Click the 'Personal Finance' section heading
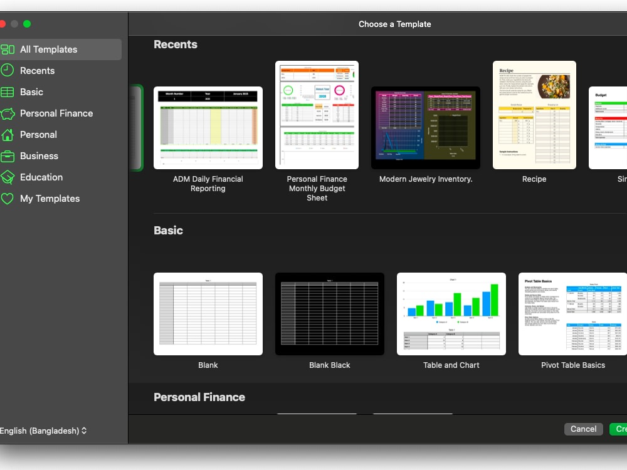Viewport: 627px width, 470px height. (x=199, y=397)
